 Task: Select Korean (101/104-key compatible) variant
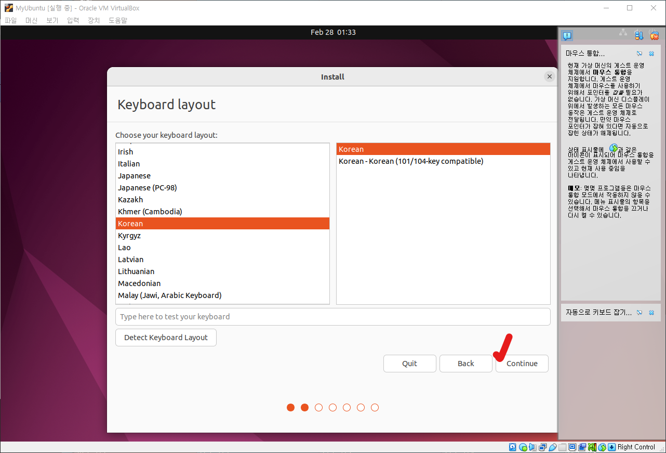[x=443, y=161]
